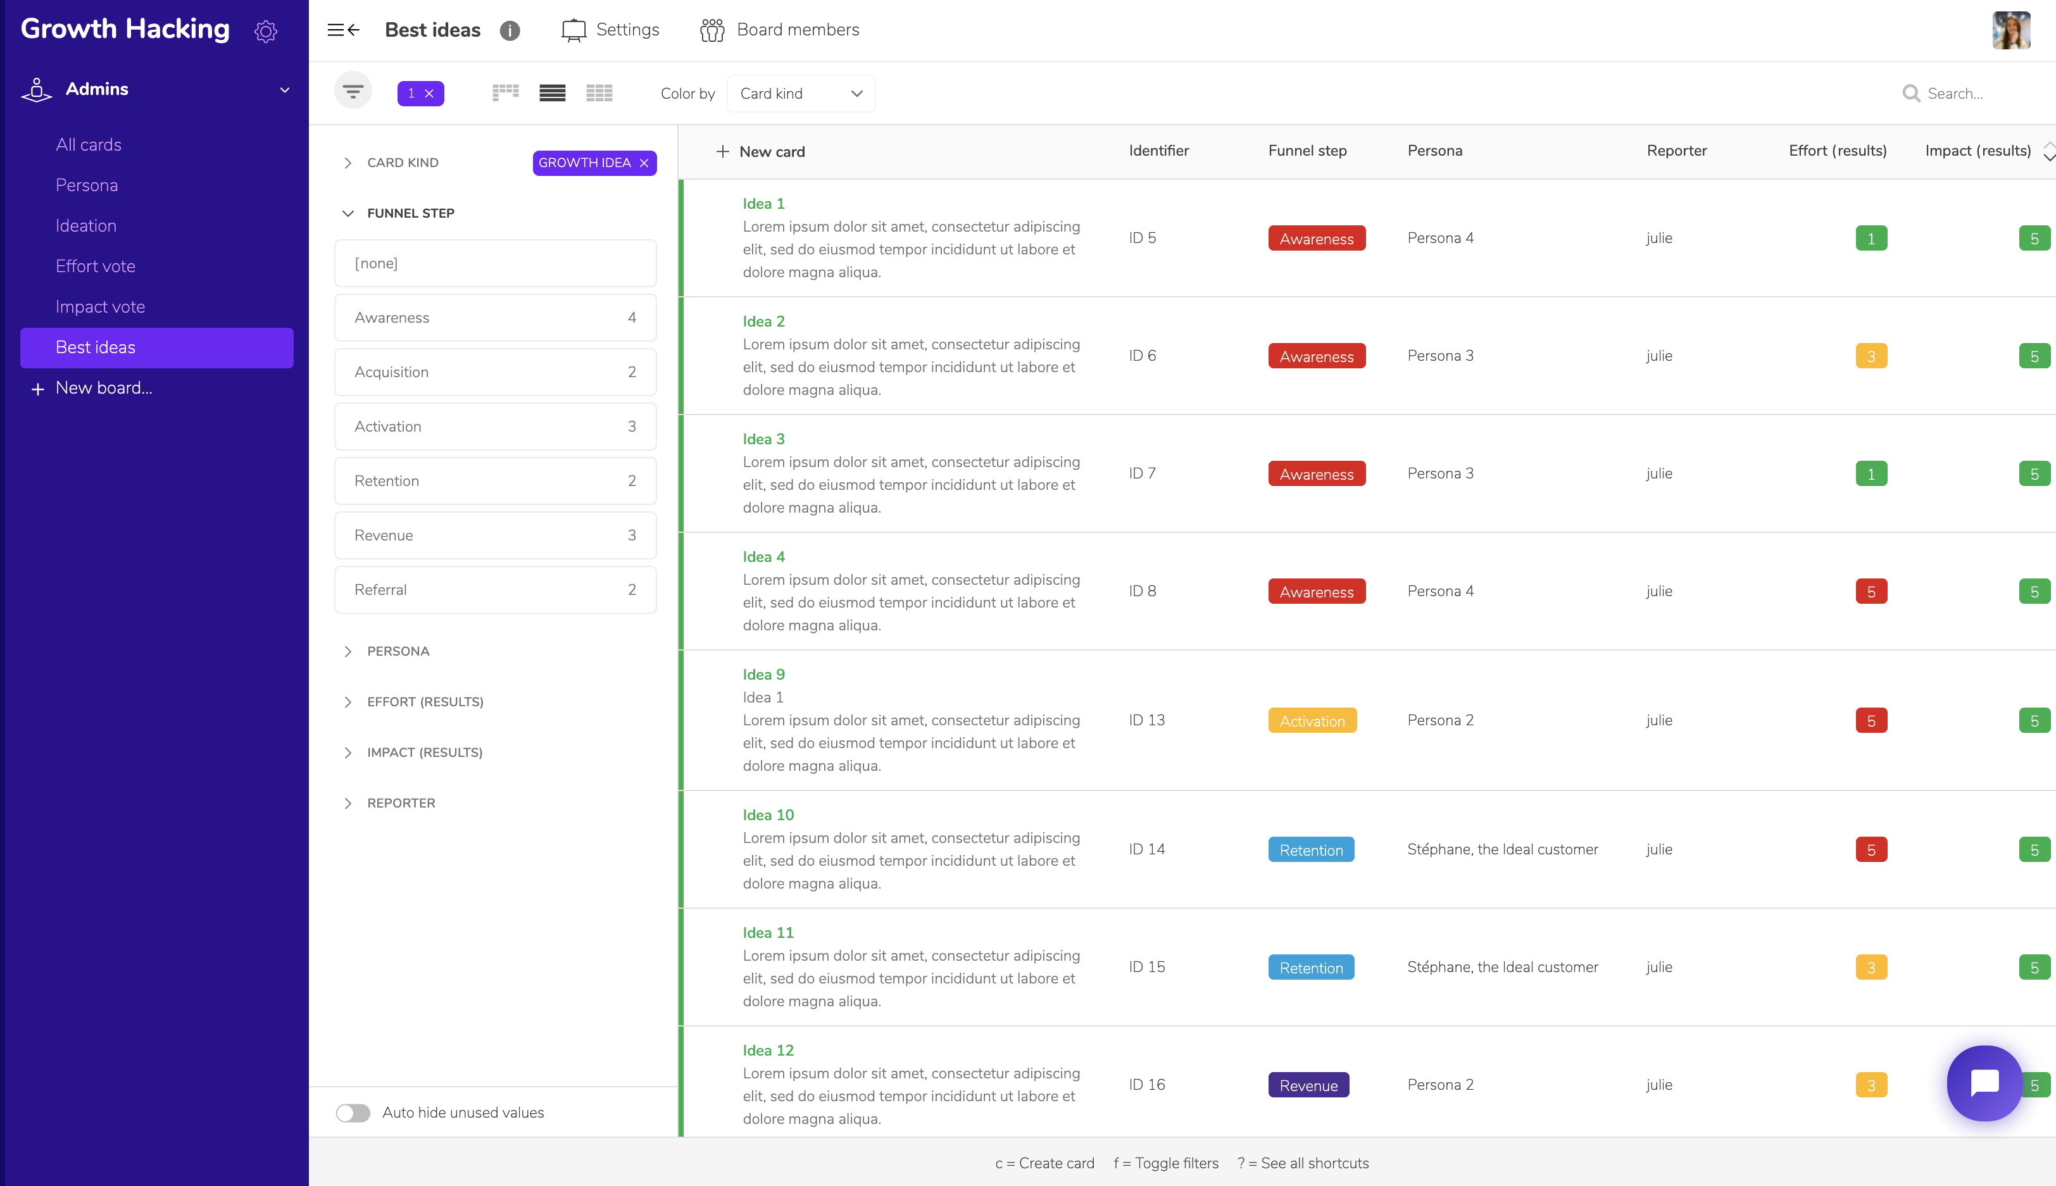This screenshot has width=2056, height=1186.
Task: Click New card button
Action: [760, 151]
